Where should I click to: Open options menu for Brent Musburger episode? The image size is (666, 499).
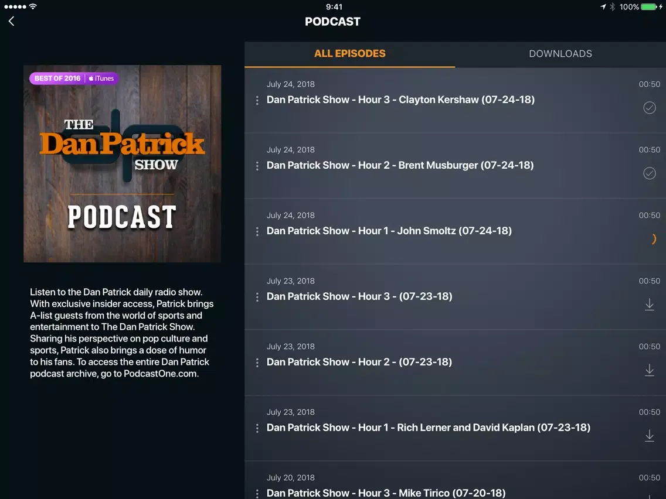coord(257,166)
